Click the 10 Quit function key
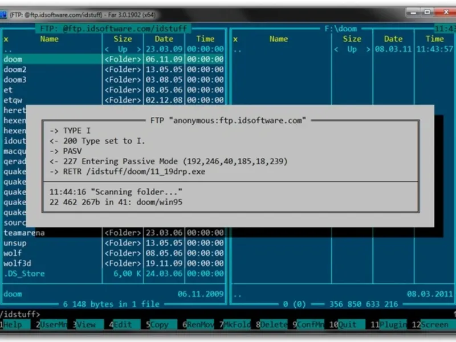The height and width of the screenshot is (342, 456). 347,324
